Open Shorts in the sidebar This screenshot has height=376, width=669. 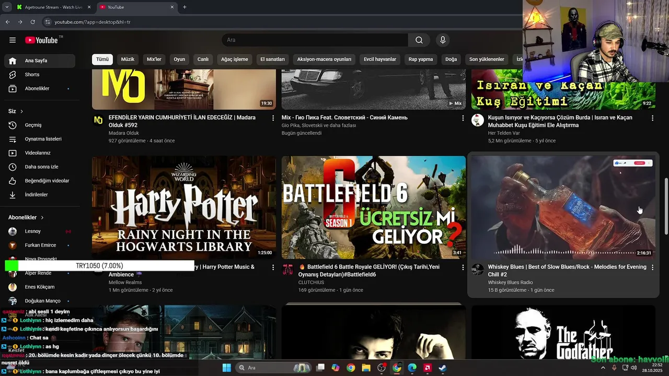click(40, 75)
